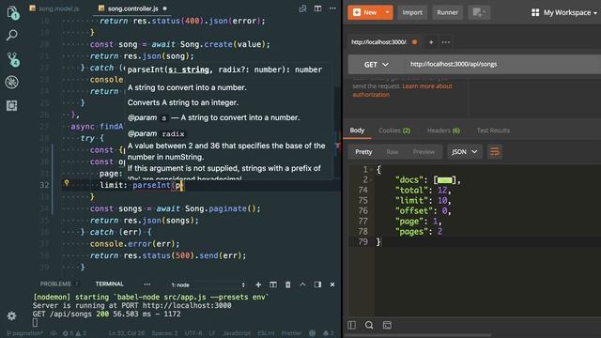
Task: Open the Debug sidebar icon
Action: tap(12, 82)
